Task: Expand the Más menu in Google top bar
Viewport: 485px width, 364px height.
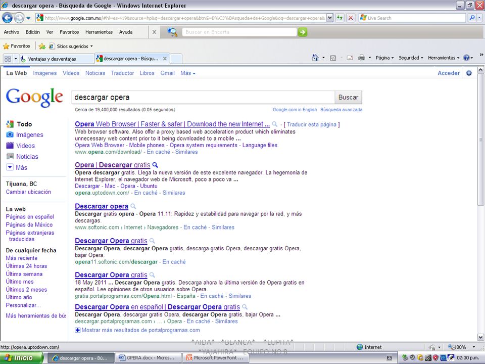Action: coord(188,73)
